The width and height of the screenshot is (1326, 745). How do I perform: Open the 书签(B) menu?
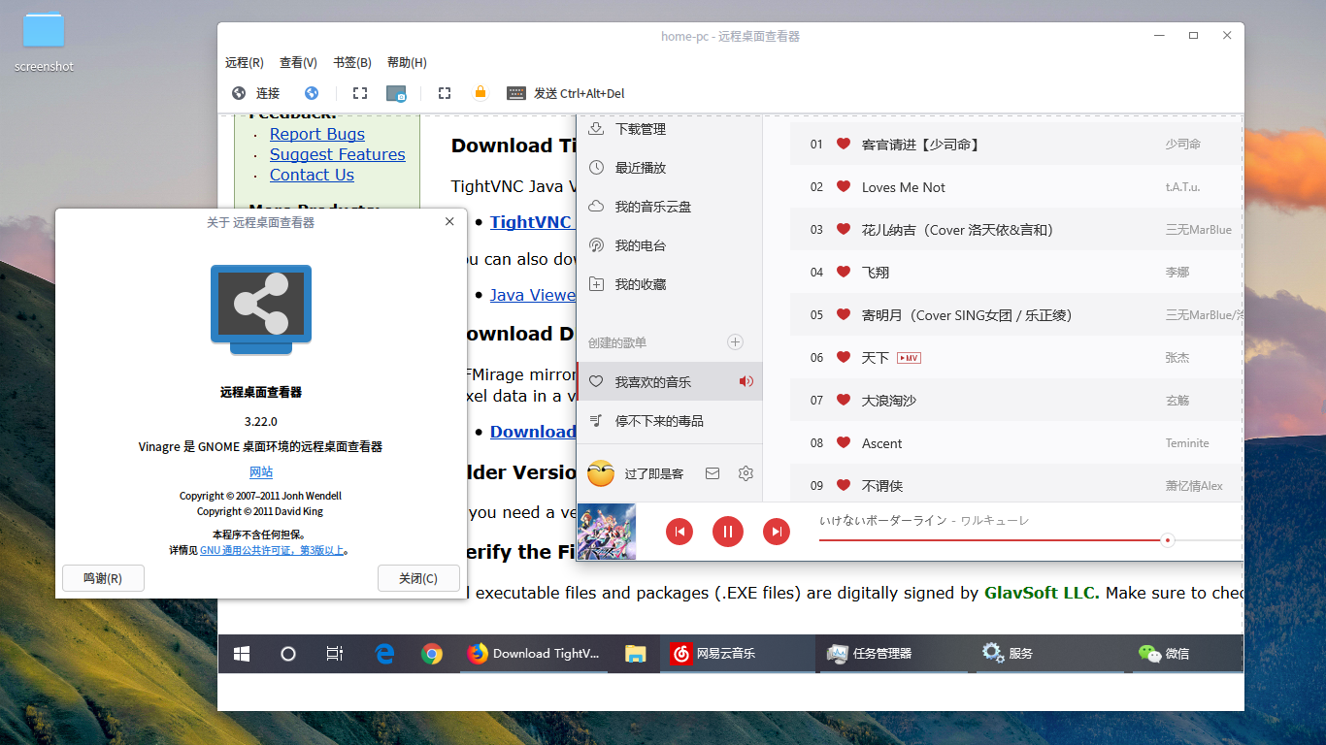pos(351,62)
